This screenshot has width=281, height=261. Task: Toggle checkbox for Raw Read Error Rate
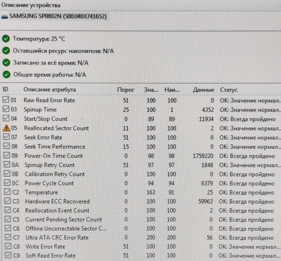click(x=6, y=100)
